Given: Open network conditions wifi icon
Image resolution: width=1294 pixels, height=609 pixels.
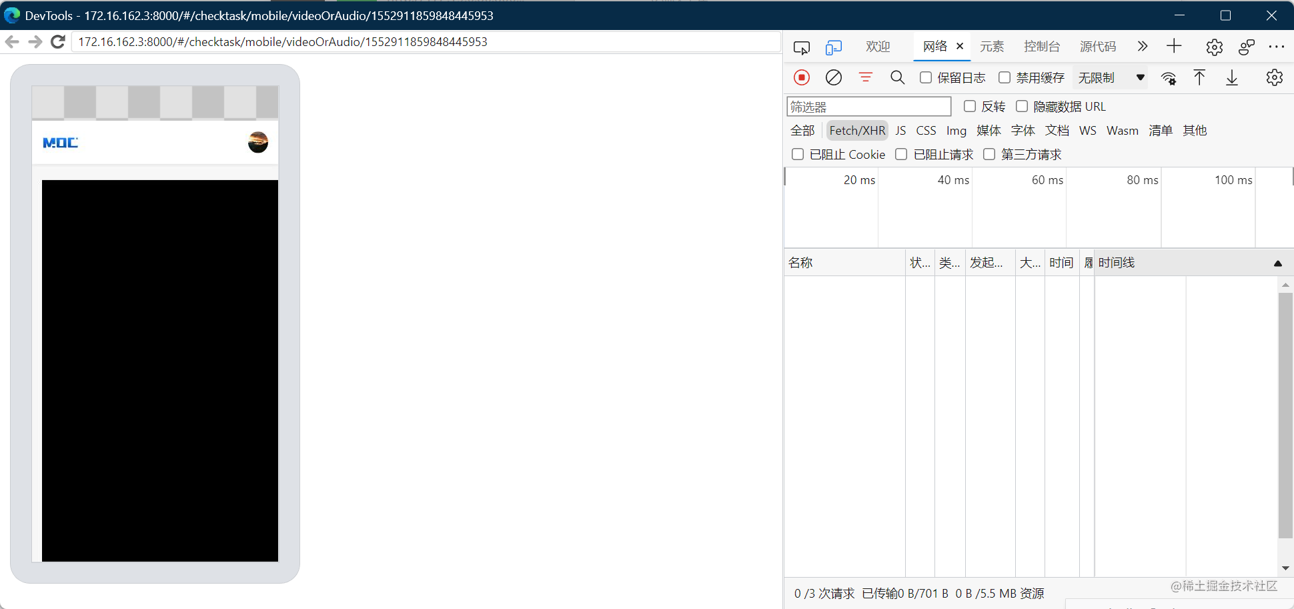Looking at the screenshot, I should point(1169,78).
